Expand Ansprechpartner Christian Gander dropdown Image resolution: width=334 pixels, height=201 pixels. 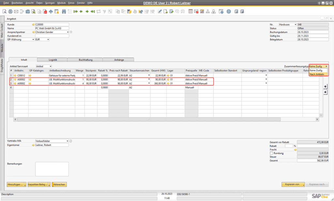pyautogui.click(x=68, y=32)
